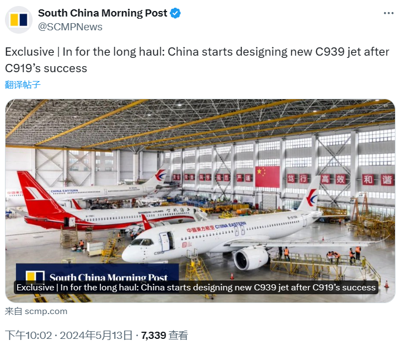Open the three-dot more options menu
Viewport: 406px width, 351px height.
(388, 13)
